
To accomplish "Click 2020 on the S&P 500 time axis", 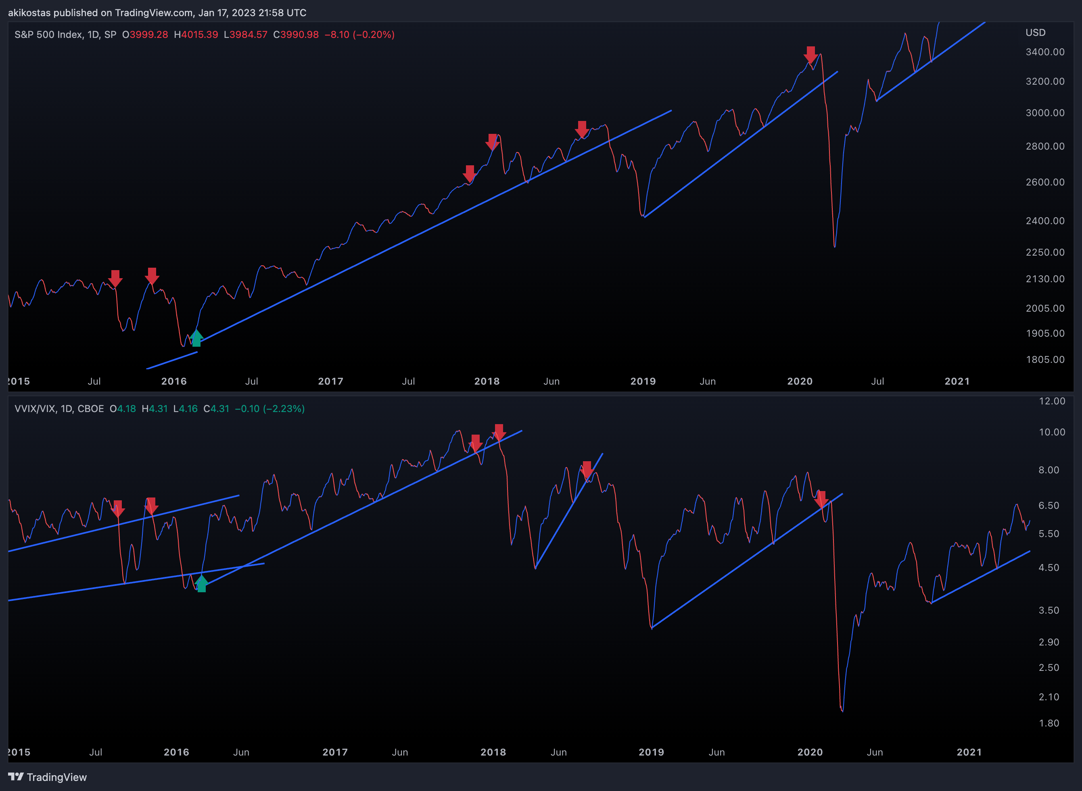I will pos(800,381).
